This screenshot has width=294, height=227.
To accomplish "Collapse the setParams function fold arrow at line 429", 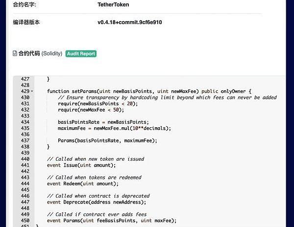I will click(32, 91).
